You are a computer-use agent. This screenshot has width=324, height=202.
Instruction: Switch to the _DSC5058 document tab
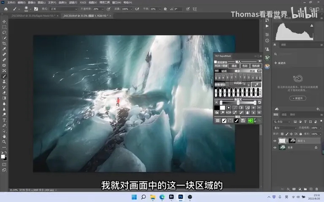click(x=33, y=16)
